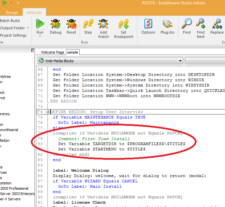Click the Find Next icon
225x207 pixels.
tap(200, 24)
